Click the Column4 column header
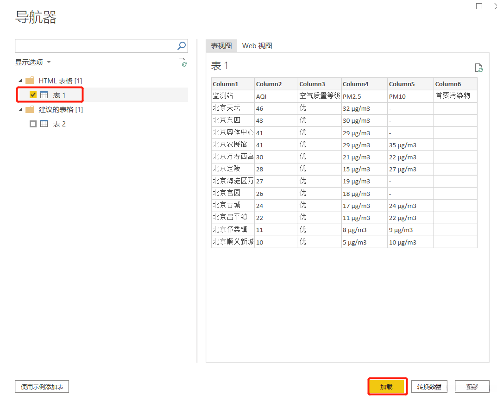 tap(364, 84)
